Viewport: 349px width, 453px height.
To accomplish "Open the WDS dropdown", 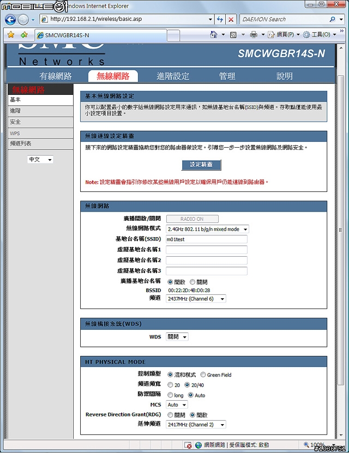I will click(x=177, y=337).
